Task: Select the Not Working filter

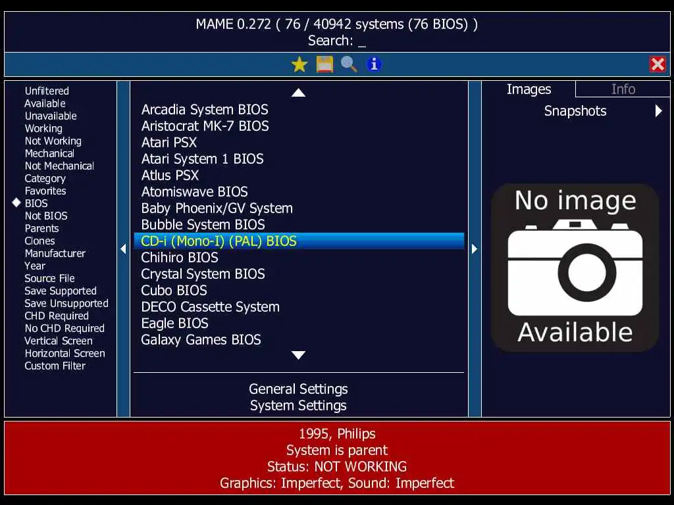Action: tap(53, 141)
